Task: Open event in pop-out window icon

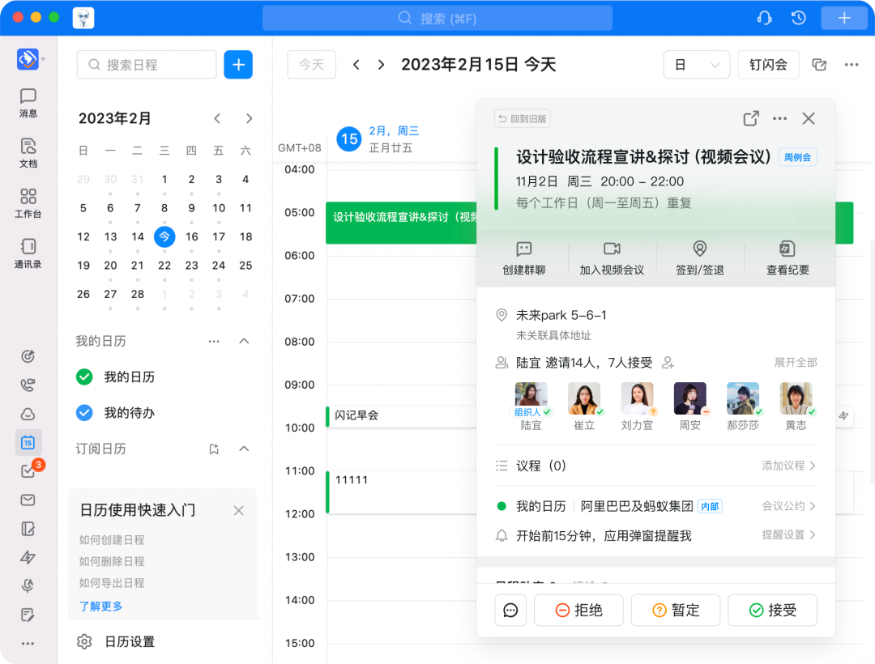Action: 751,119
